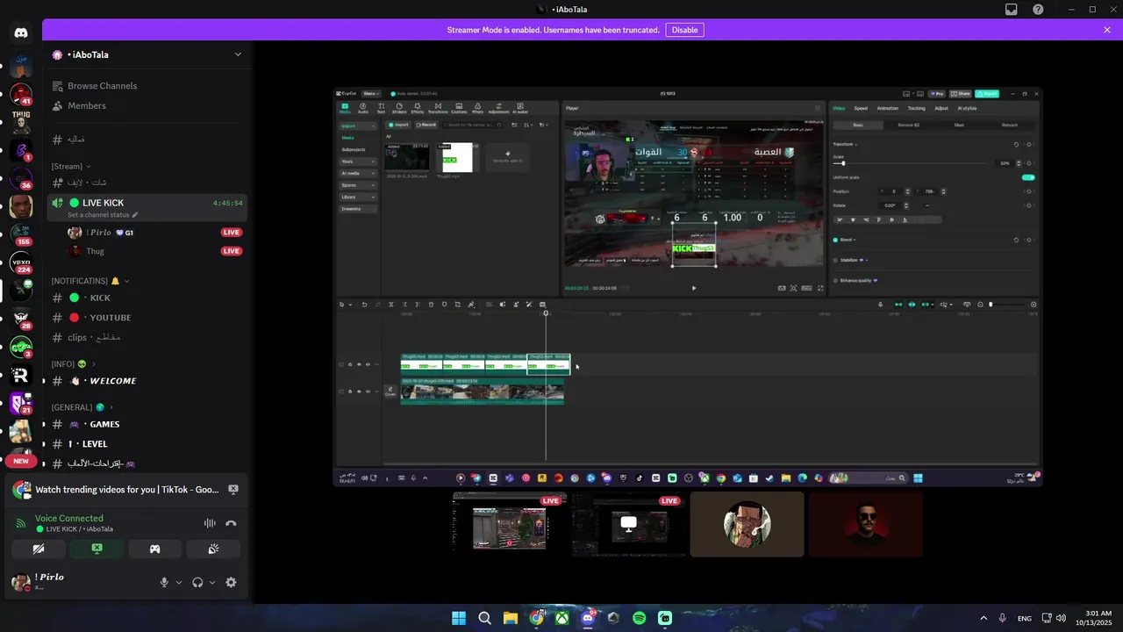The image size is (1123, 632).
Task: Show hidden system tray icons
Action: [x=984, y=618]
